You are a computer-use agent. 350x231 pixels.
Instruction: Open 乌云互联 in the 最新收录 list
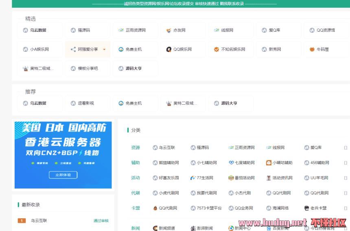[39, 220]
